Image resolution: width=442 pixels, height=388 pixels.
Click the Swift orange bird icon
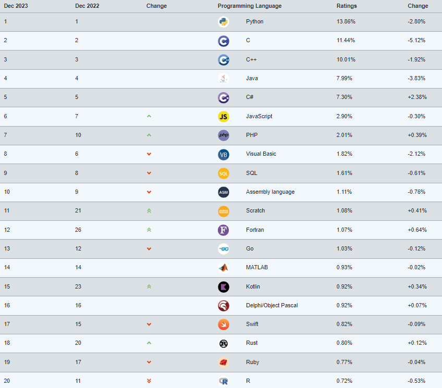[x=224, y=324]
